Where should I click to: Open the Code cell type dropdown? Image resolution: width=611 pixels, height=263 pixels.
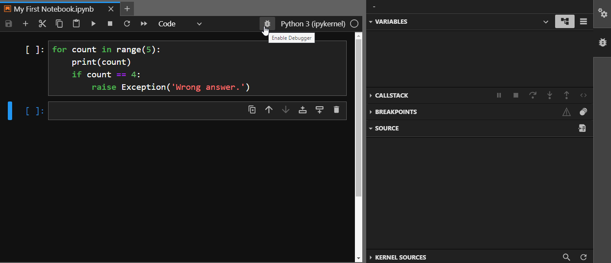tap(180, 24)
